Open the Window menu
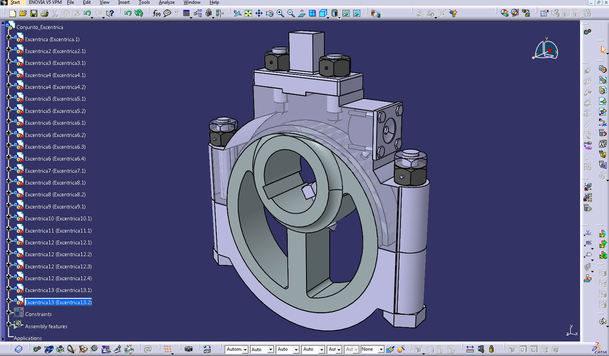Screen dimensions: 609x356 pos(192,2)
